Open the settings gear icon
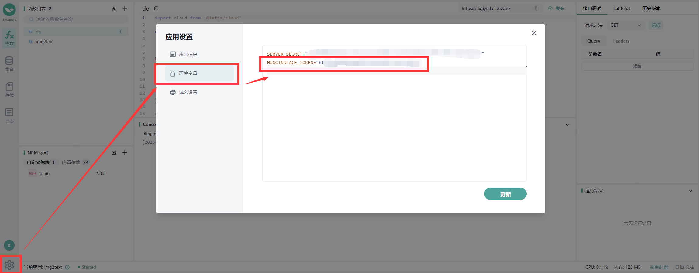 point(9,265)
